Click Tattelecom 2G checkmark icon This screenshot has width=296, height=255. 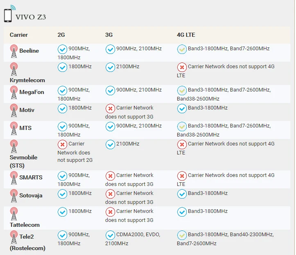click(62, 212)
